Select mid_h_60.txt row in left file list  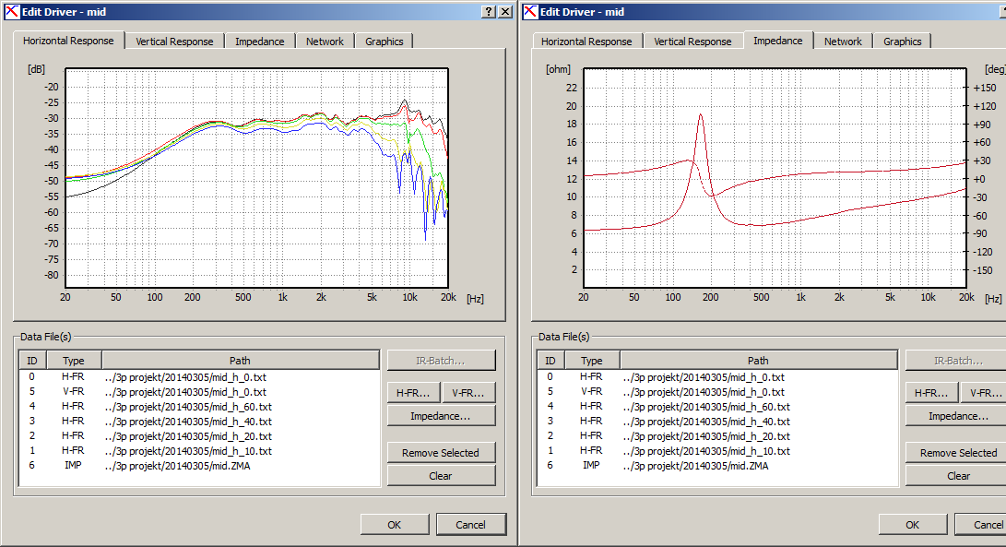click(x=199, y=407)
